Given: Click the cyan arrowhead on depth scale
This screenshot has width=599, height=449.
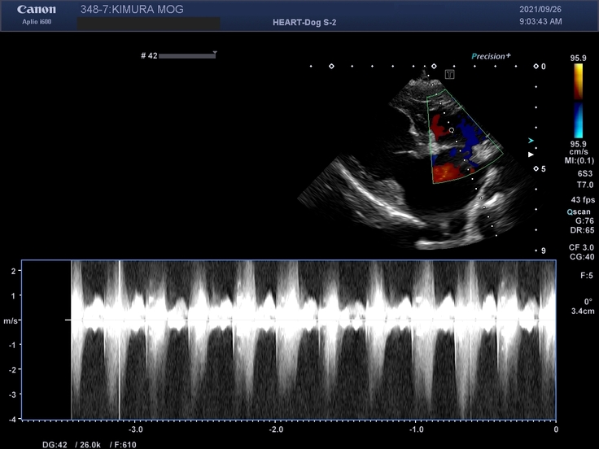Looking at the screenshot, I should [x=531, y=141].
